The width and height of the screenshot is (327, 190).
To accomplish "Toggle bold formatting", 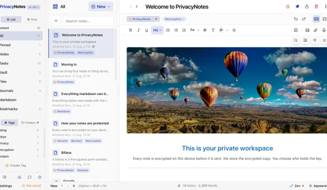I will (x=131, y=30).
